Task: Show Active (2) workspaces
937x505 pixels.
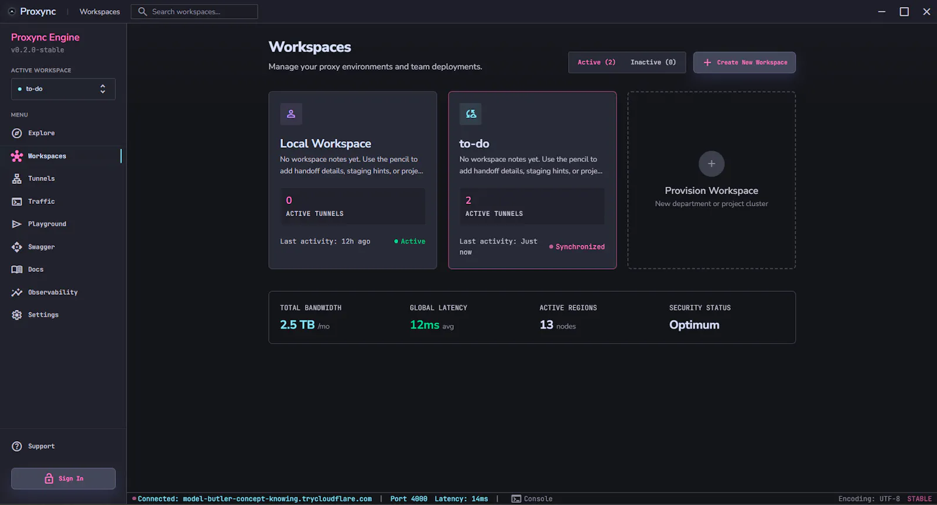Action: click(596, 62)
